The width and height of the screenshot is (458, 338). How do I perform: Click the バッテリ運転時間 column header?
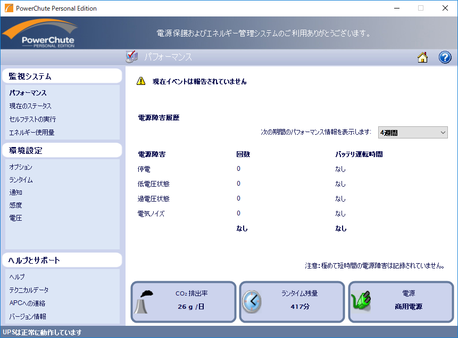[359, 154]
